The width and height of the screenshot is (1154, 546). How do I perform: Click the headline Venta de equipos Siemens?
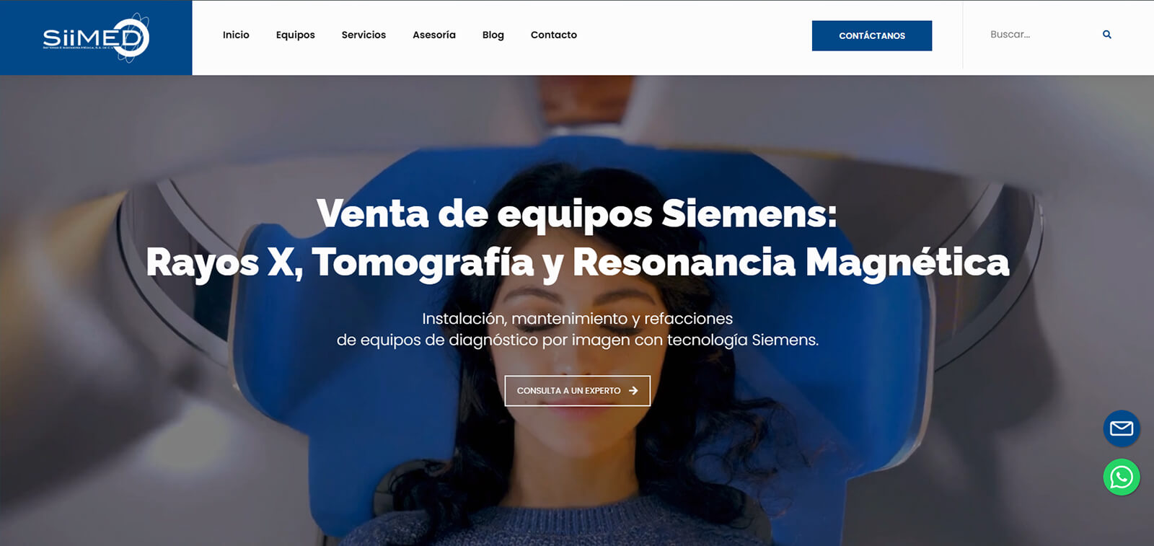(x=577, y=213)
